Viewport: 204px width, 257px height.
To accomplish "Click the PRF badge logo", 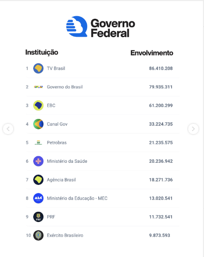I will pos(38,217).
